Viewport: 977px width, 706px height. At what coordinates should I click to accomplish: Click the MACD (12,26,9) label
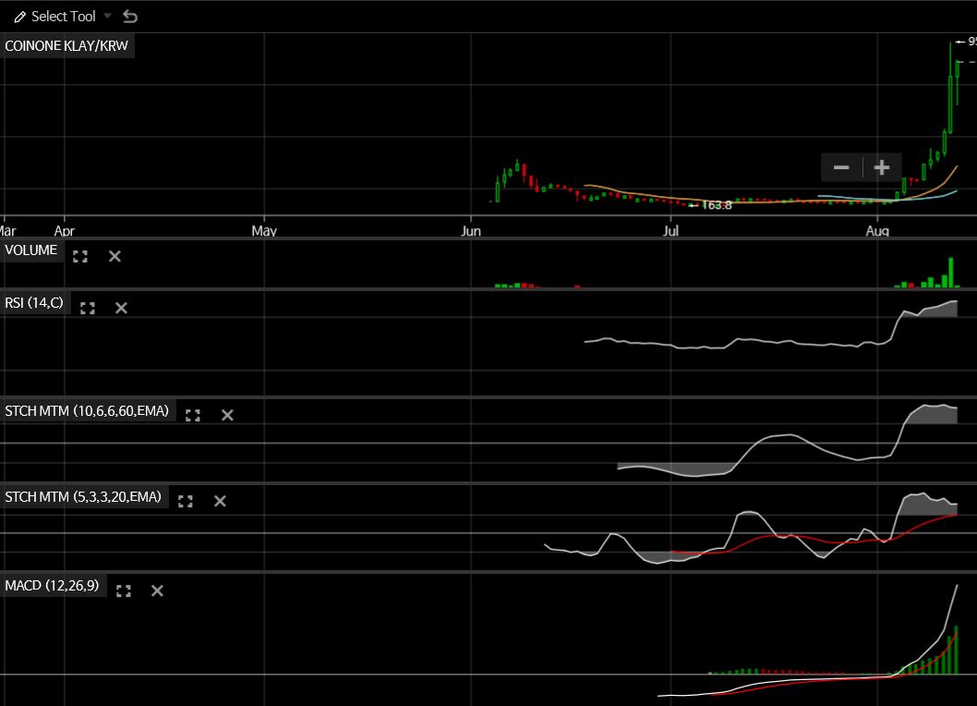pos(52,585)
